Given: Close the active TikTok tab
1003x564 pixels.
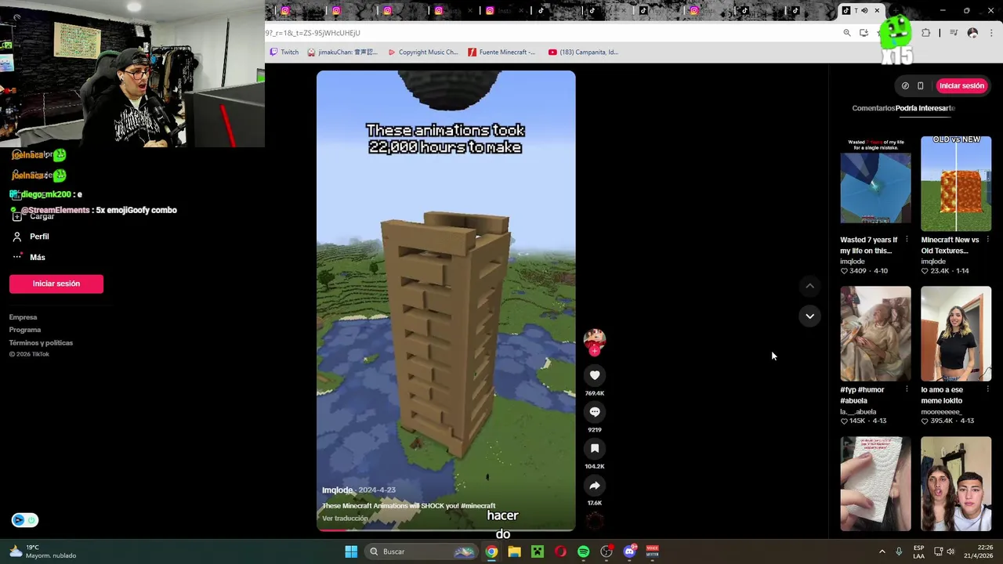Looking at the screenshot, I should tap(877, 11).
